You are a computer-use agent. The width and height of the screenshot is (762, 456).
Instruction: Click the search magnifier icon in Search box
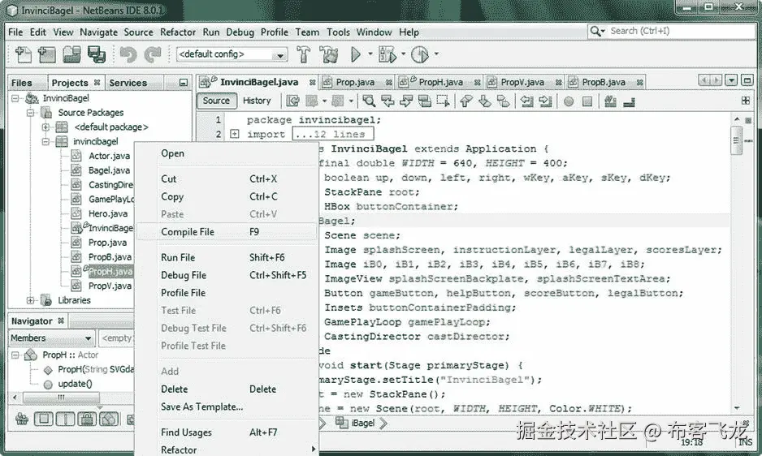[x=595, y=31]
